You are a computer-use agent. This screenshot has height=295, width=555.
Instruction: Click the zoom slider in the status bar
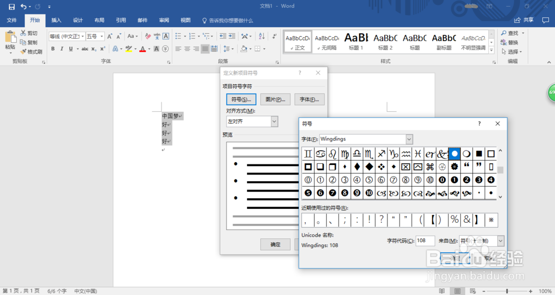coord(507,291)
